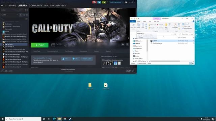Toggle show ready-to-play games filter icon
Image resolution: width=216 pixels, height=121 pixels.
pos(27,15)
